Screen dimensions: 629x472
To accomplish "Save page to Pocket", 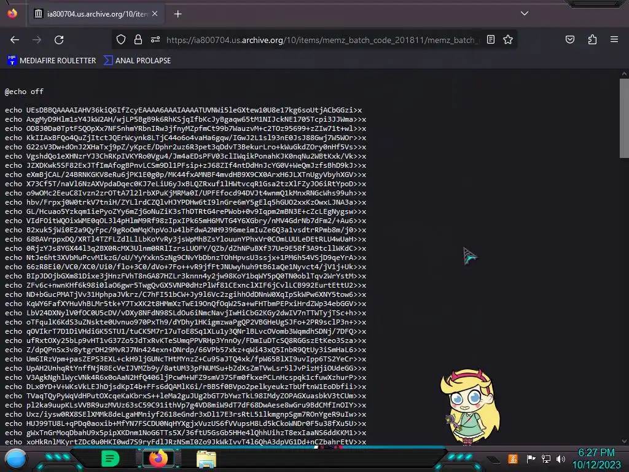I will pos(569,39).
